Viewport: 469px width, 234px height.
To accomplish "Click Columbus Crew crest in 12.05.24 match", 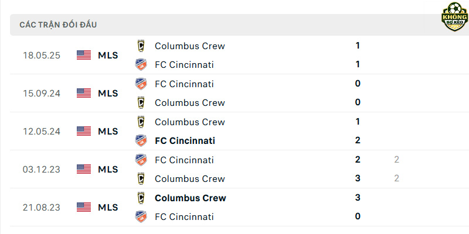I will click(141, 122).
